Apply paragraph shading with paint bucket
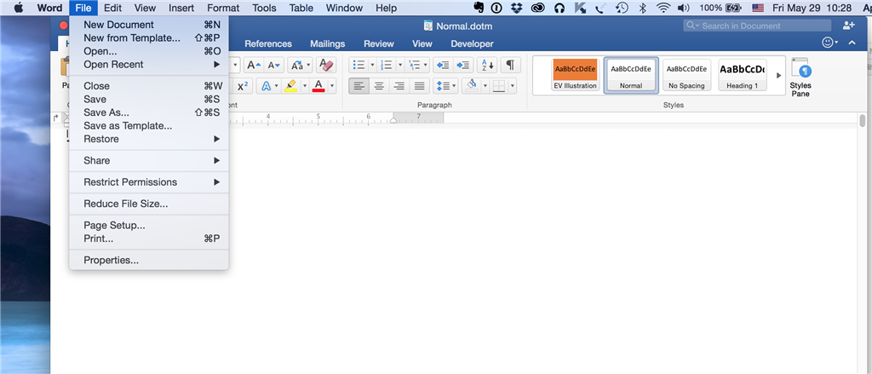The image size is (872, 374). [472, 86]
